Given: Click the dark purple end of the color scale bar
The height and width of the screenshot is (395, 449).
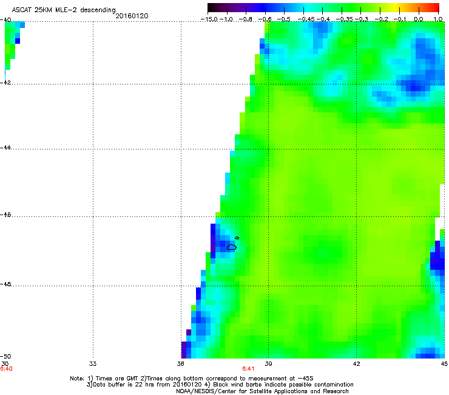Looking at the screenshot, I should pyautogui.click(x=212, y=8).
